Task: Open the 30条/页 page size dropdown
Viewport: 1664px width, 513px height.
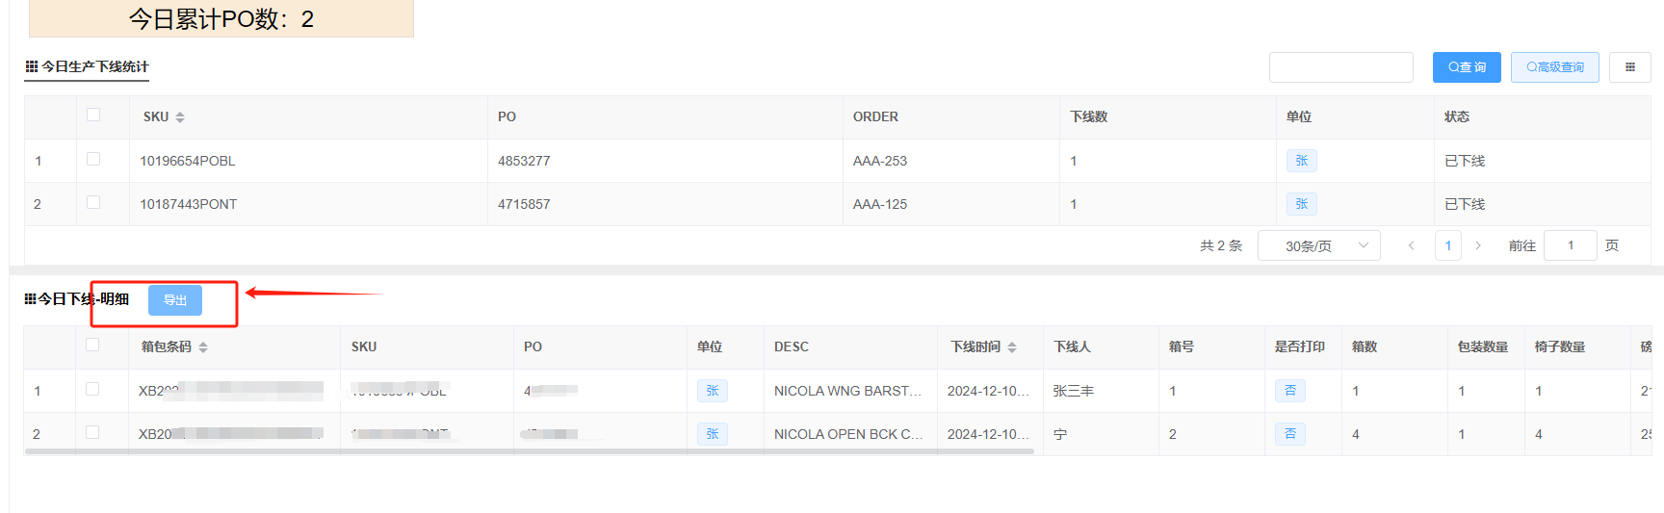Action: click(1319, 245)
